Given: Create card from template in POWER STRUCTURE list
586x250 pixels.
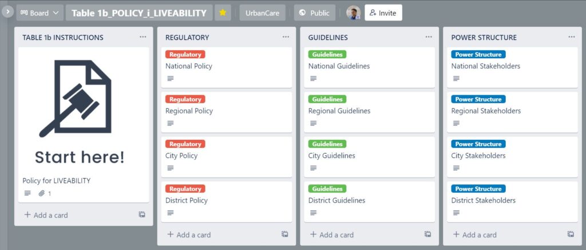Looking at the screenshot, I should tap(571, 235).
